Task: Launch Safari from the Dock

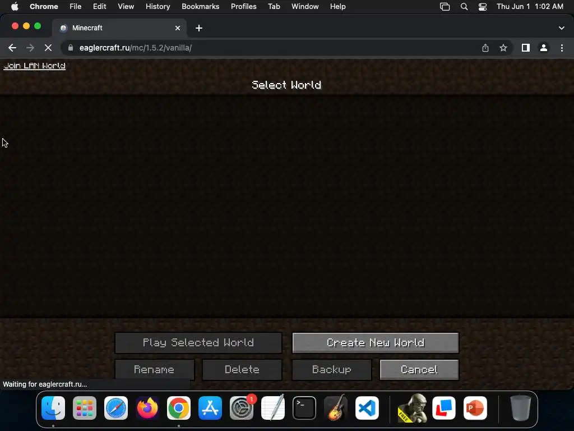Action: (x=116, y=408)
